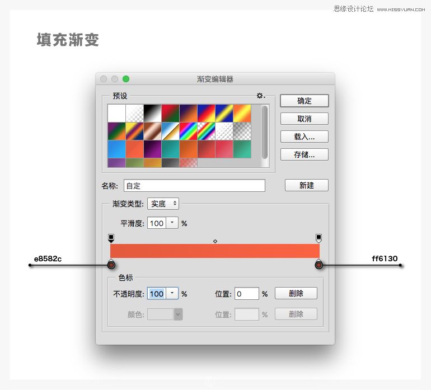Confirm with the 确定 button
Viewport: 431px width, 390px height.
pos(304,101)
